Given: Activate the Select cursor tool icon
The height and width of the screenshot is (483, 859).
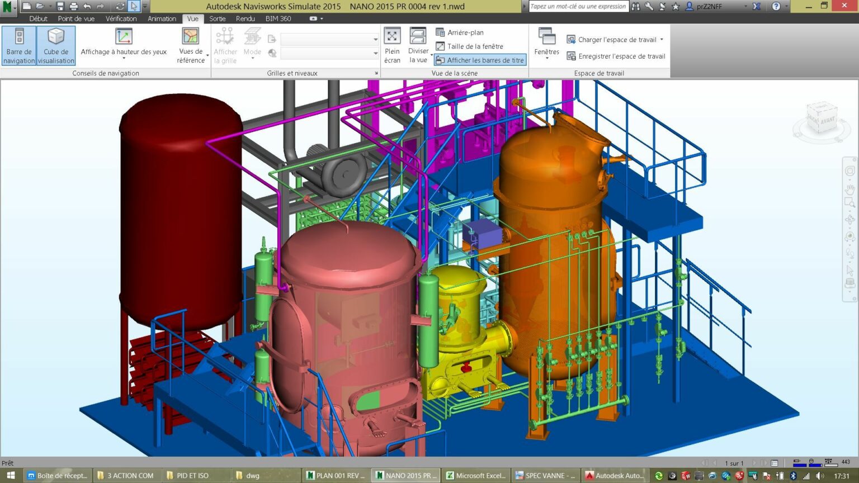Looking at the screenshot, I should click(x=134, y=6).
